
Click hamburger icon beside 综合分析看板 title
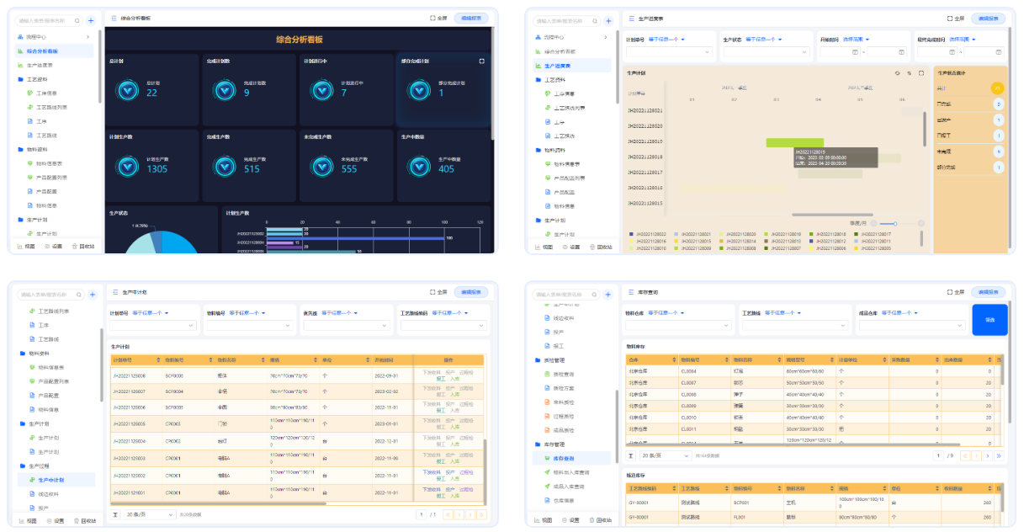click(x=114, y=18)
